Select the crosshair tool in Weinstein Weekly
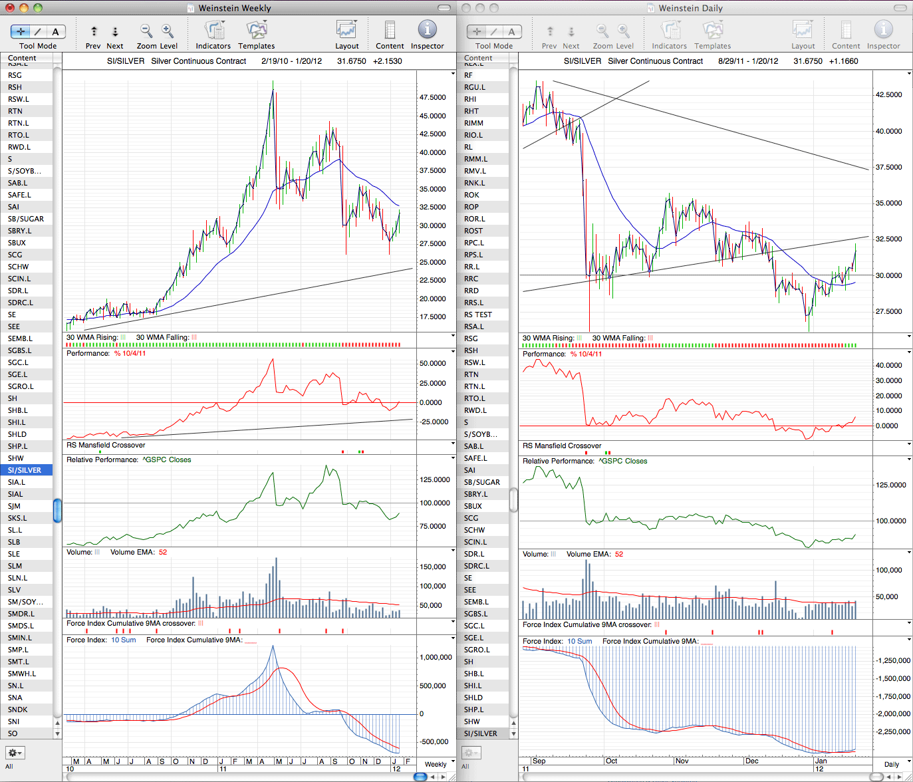 pos(21,31)
